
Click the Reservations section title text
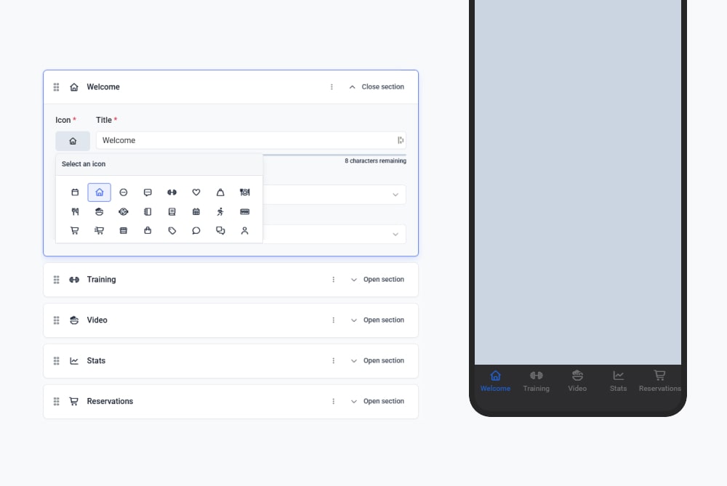pyautogui.click(x=110, y=401)
